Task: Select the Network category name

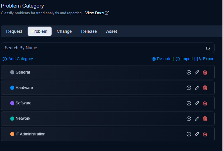Action: 23,119
